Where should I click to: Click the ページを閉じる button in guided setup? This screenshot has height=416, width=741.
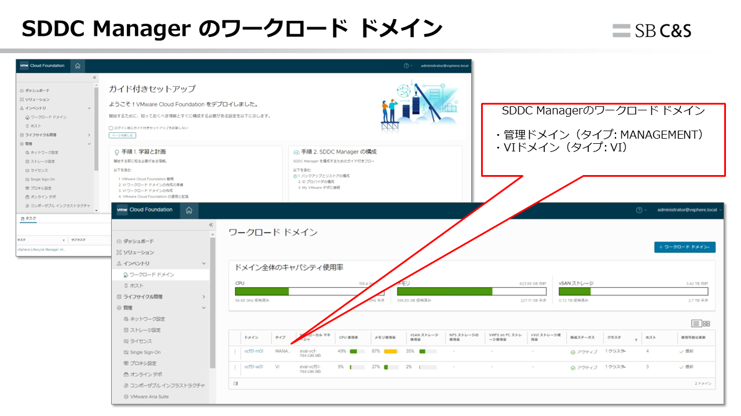[122, 135]
